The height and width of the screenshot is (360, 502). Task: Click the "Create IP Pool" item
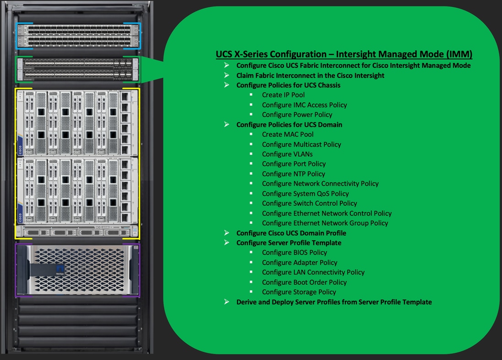283,95
